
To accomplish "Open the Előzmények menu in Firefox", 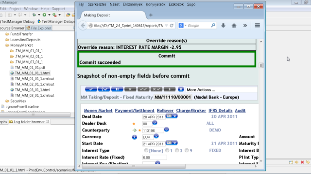I will coord(133,4).
